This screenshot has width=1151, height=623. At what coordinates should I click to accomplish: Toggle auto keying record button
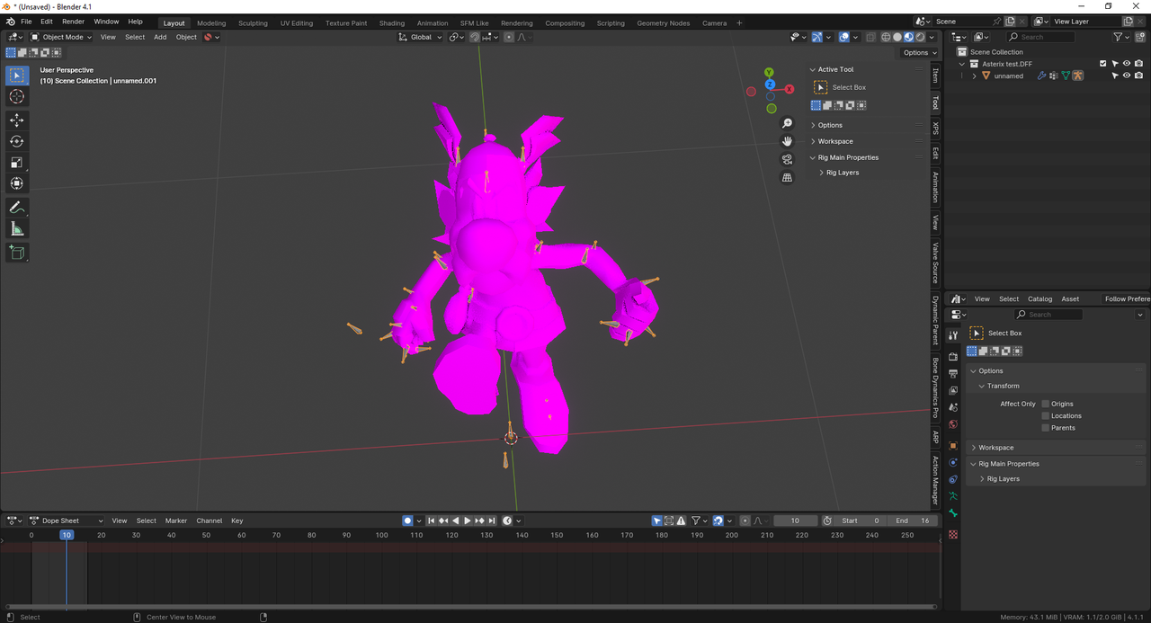click(407, 521)
